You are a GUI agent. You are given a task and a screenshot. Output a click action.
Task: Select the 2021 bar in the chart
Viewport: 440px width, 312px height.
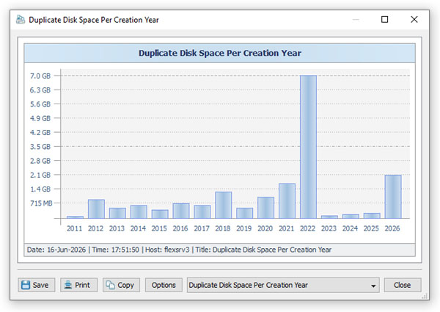(x=287, y=201)
